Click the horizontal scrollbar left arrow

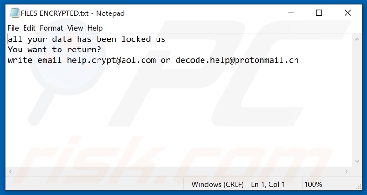[x=11, y=171]
